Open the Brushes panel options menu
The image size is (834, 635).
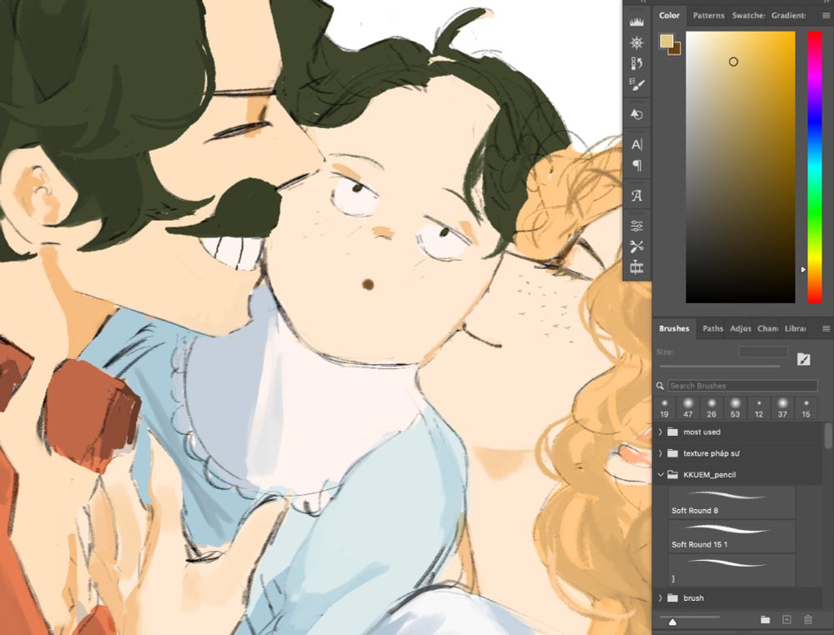[826, 329]
